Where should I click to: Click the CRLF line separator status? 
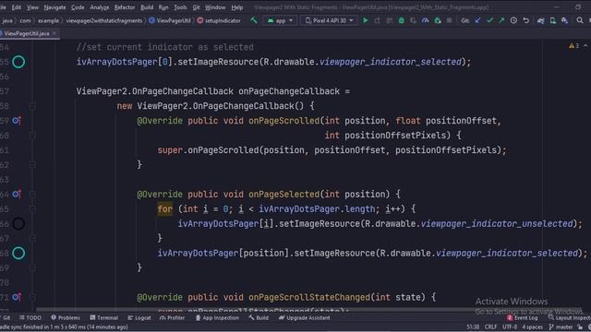point(490,327)
